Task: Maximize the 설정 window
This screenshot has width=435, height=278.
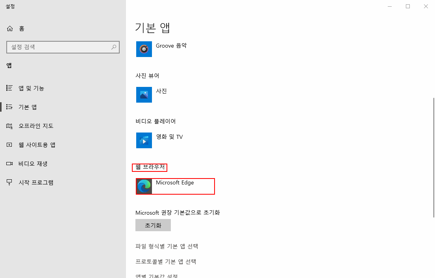Action: 408,6
